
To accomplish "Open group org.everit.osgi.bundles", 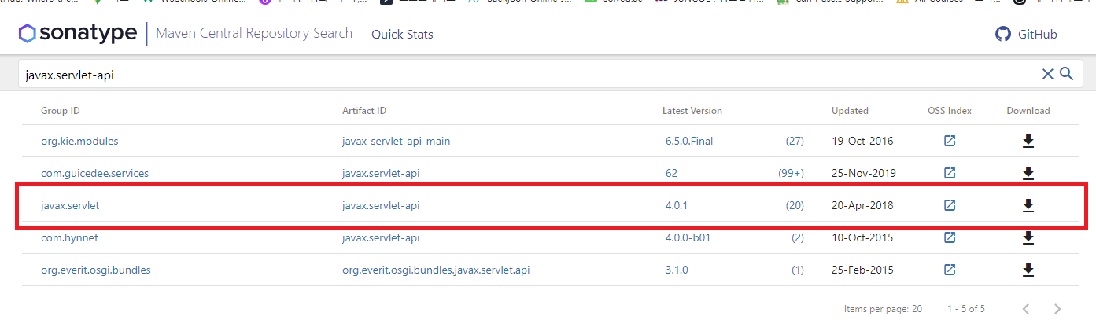I will coord(96,270).
